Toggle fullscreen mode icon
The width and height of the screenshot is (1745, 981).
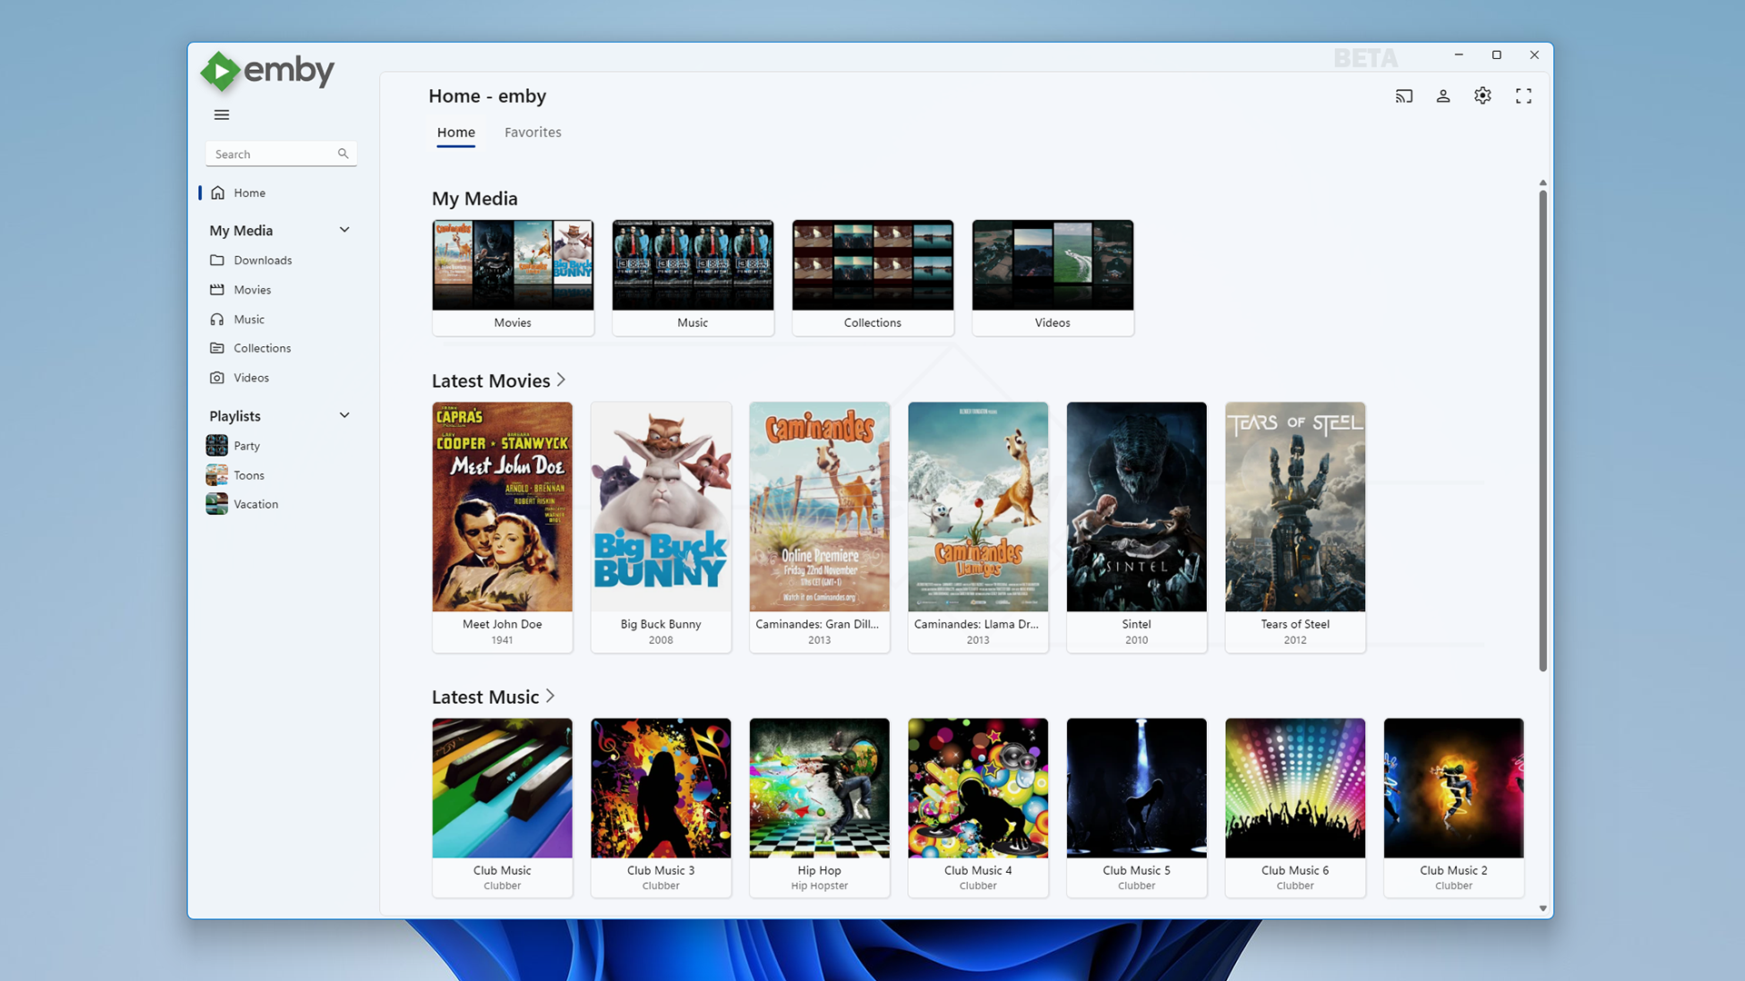tap(1524, 96)
